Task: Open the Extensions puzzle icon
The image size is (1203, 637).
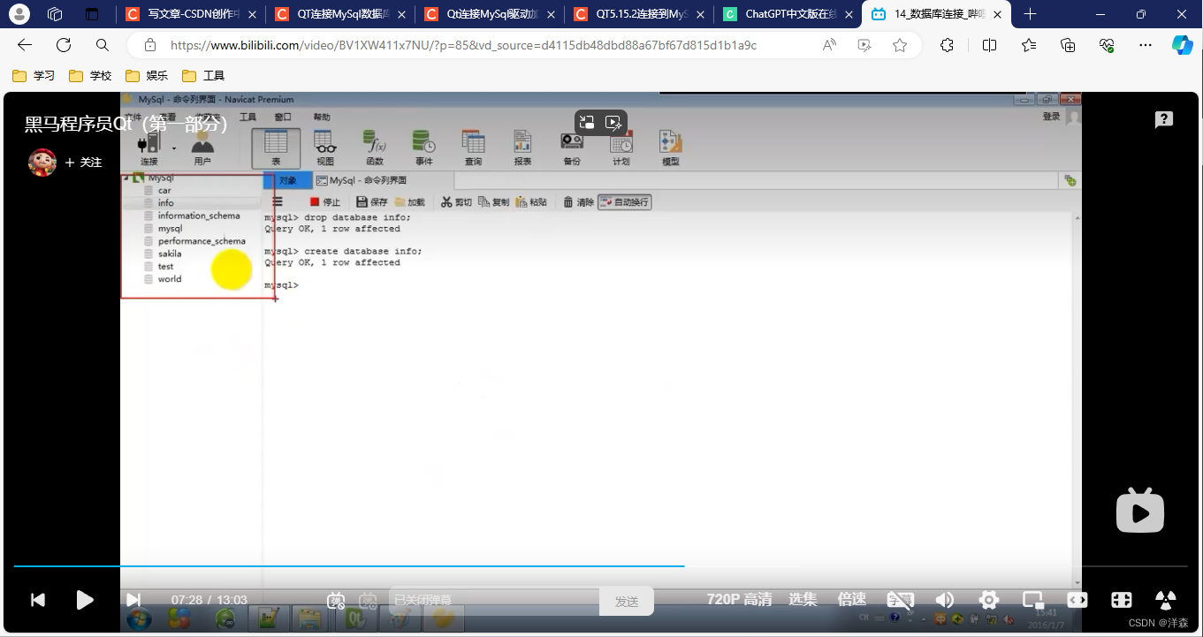Action: click(947, 45)
